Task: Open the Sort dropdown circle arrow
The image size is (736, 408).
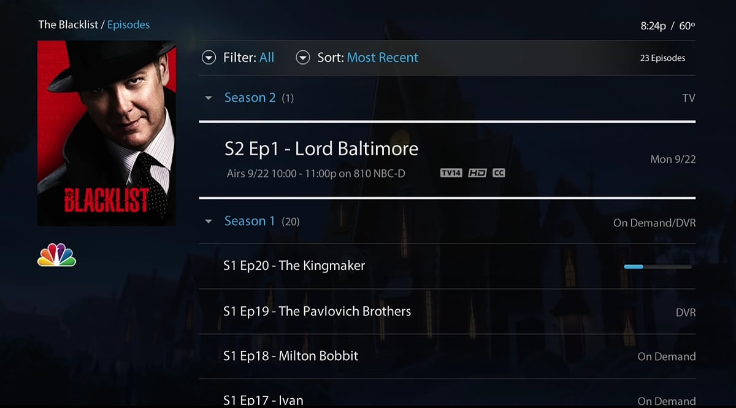Action: [x=302, y=58]
